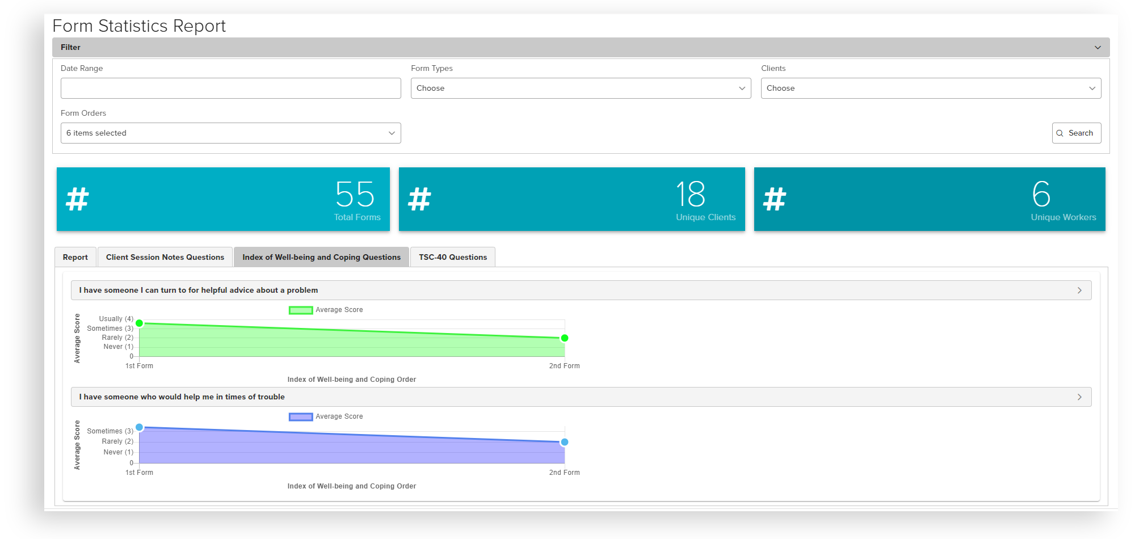Open the Clients dropdown
The height and width of the screenshot is (539, 1135).
[x=931, y=89]
